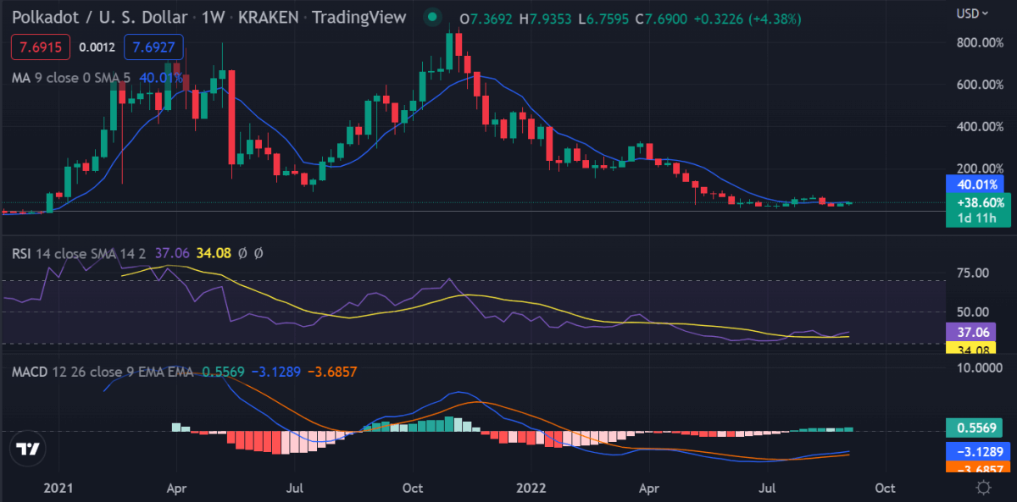Select the MACD 12 26 indicator legend
Viewport: 1017px width, 502px height.
coord(103,372)
